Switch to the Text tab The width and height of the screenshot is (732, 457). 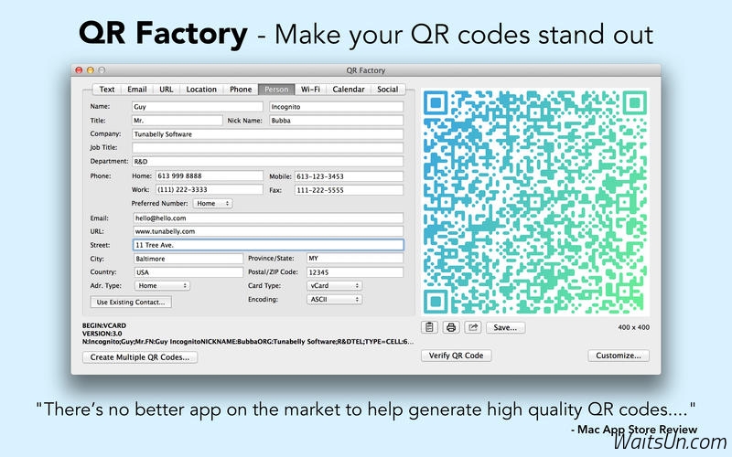pyautogui.click(x=107, y=89)
